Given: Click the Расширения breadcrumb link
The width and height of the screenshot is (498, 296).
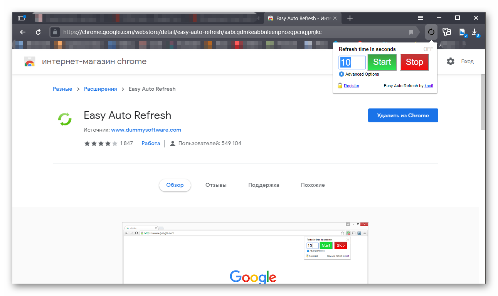Looking at the screenshot, I should [100, 89].
